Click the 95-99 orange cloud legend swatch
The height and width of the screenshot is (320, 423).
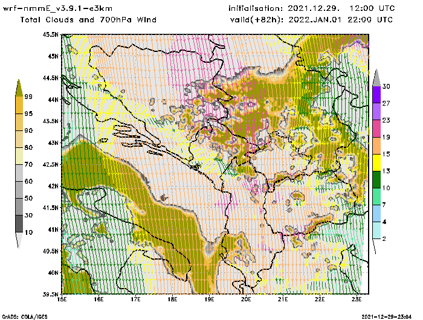coord(19,105)
